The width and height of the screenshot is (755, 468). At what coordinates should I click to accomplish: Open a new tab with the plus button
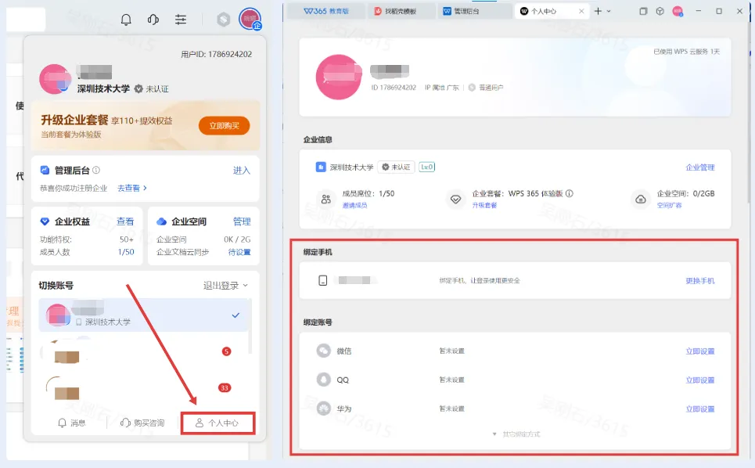(x=598, y=11)
